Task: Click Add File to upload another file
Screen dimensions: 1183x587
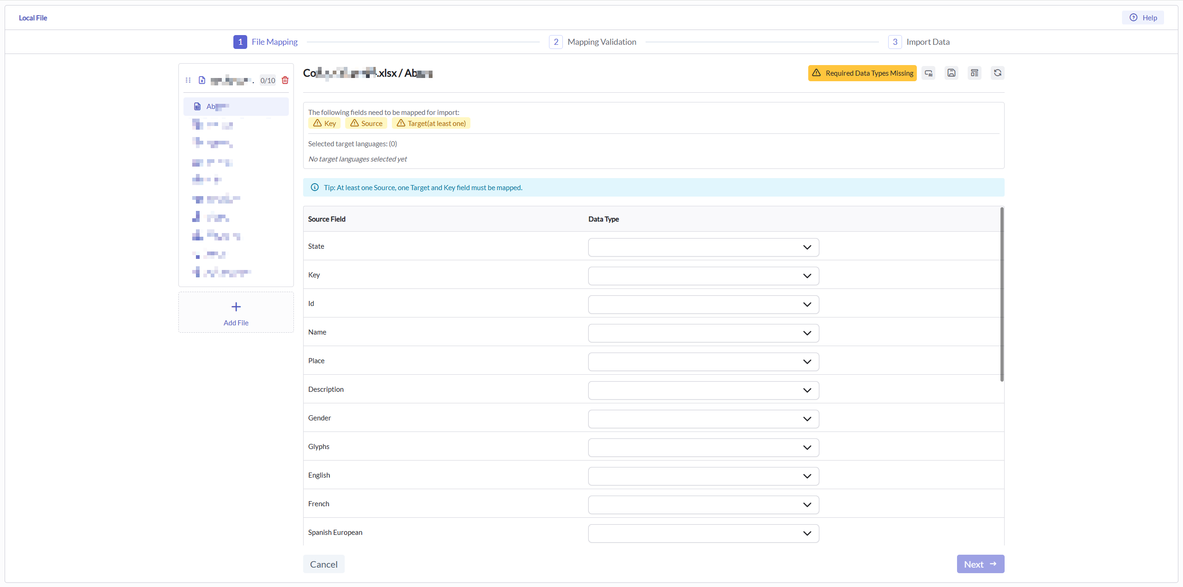Action: click(236, 312)
